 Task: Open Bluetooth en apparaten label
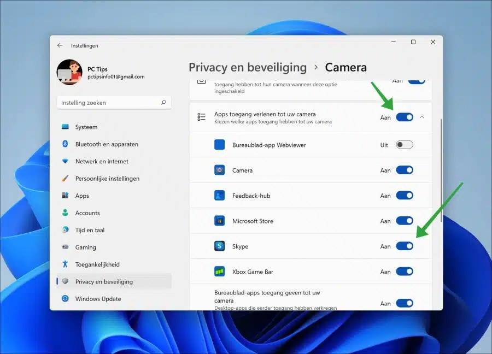(x=107, y=144)
